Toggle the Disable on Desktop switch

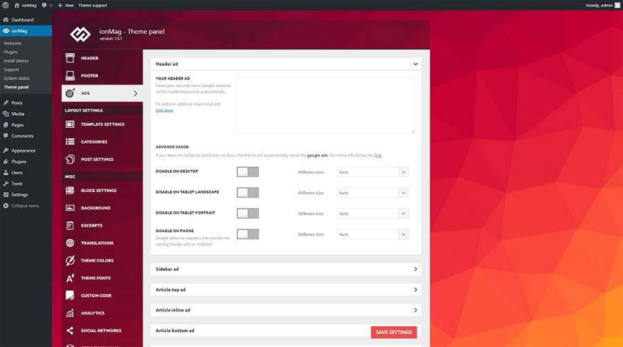[x=247, y=171]
